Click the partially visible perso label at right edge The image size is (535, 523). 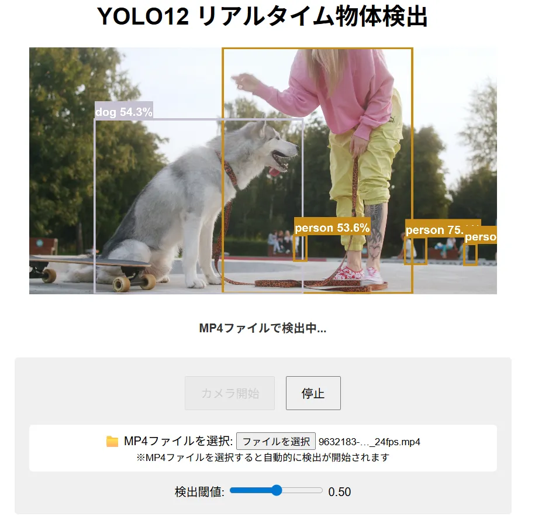[481, 236]
